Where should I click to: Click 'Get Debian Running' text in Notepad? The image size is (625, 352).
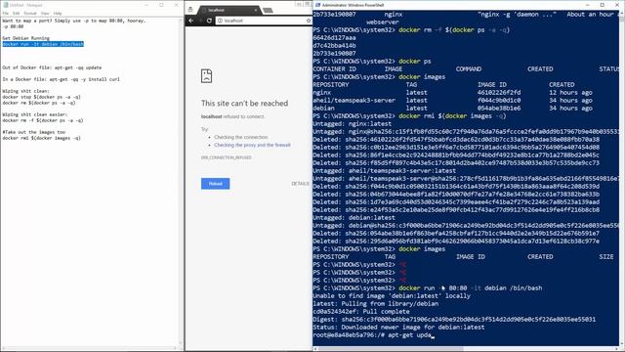click(26, 38)
